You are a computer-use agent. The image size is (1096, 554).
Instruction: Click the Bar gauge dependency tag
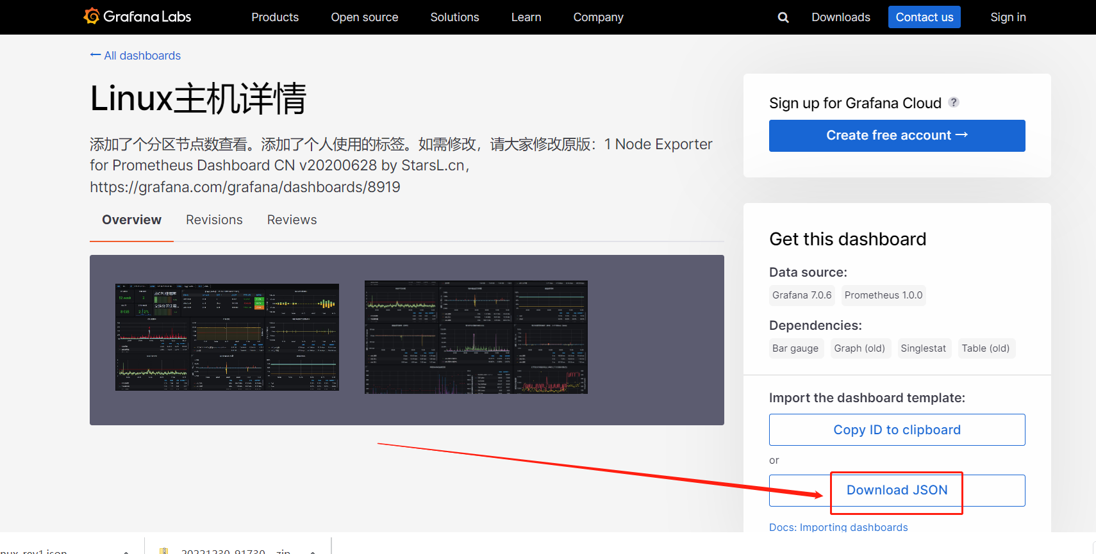[795, 348]
